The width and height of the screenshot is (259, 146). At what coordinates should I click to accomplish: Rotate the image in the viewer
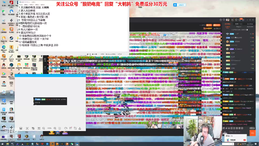point(66,128)
